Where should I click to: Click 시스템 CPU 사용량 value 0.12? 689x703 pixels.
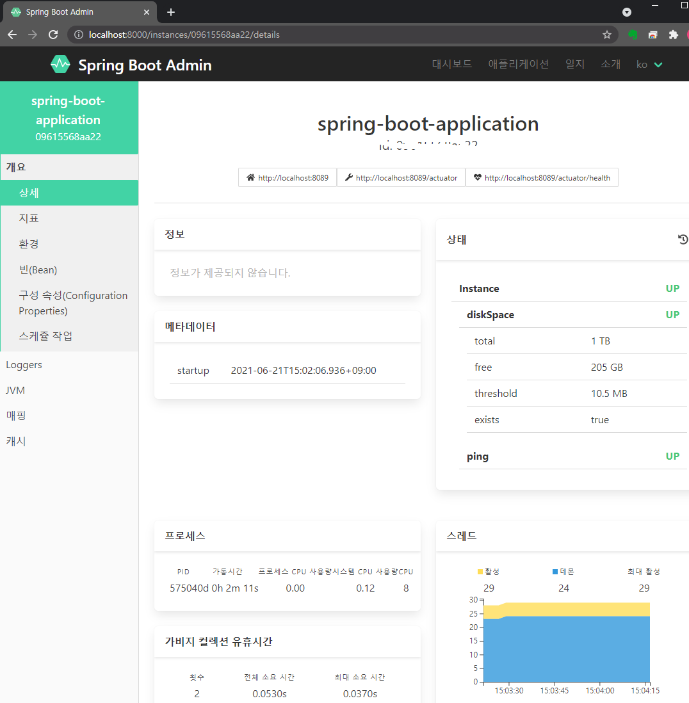coord(366,588)
